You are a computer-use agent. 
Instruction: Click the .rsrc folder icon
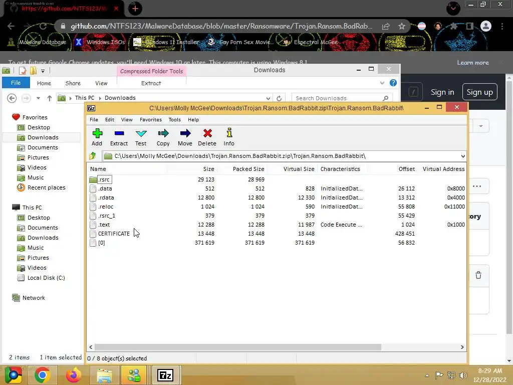click(x=93, y=179)
